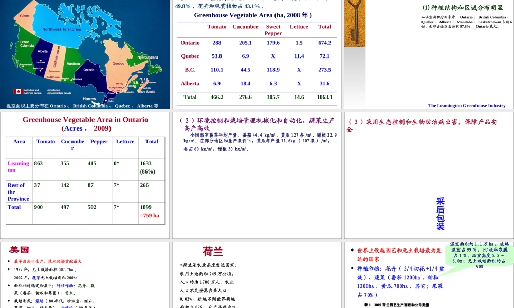Click the Lettuce column header in Ontario table

[125, 142]
